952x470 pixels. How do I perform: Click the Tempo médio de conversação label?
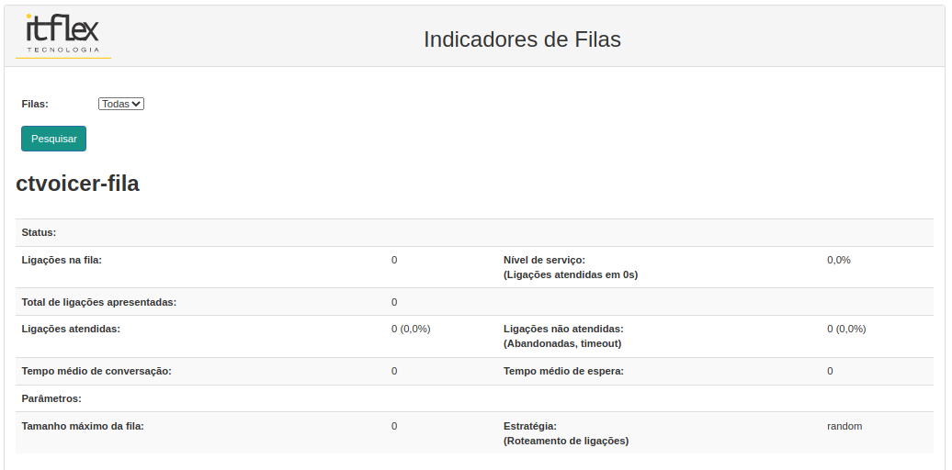coord(96,371)
